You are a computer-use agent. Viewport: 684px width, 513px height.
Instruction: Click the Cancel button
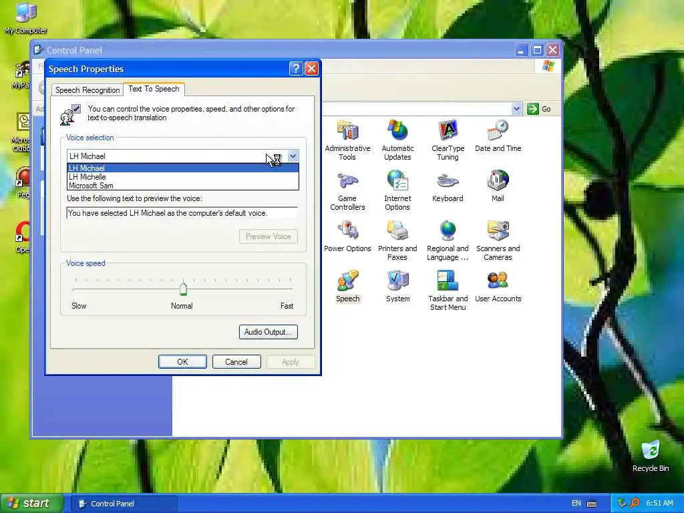tap(236, 361)
